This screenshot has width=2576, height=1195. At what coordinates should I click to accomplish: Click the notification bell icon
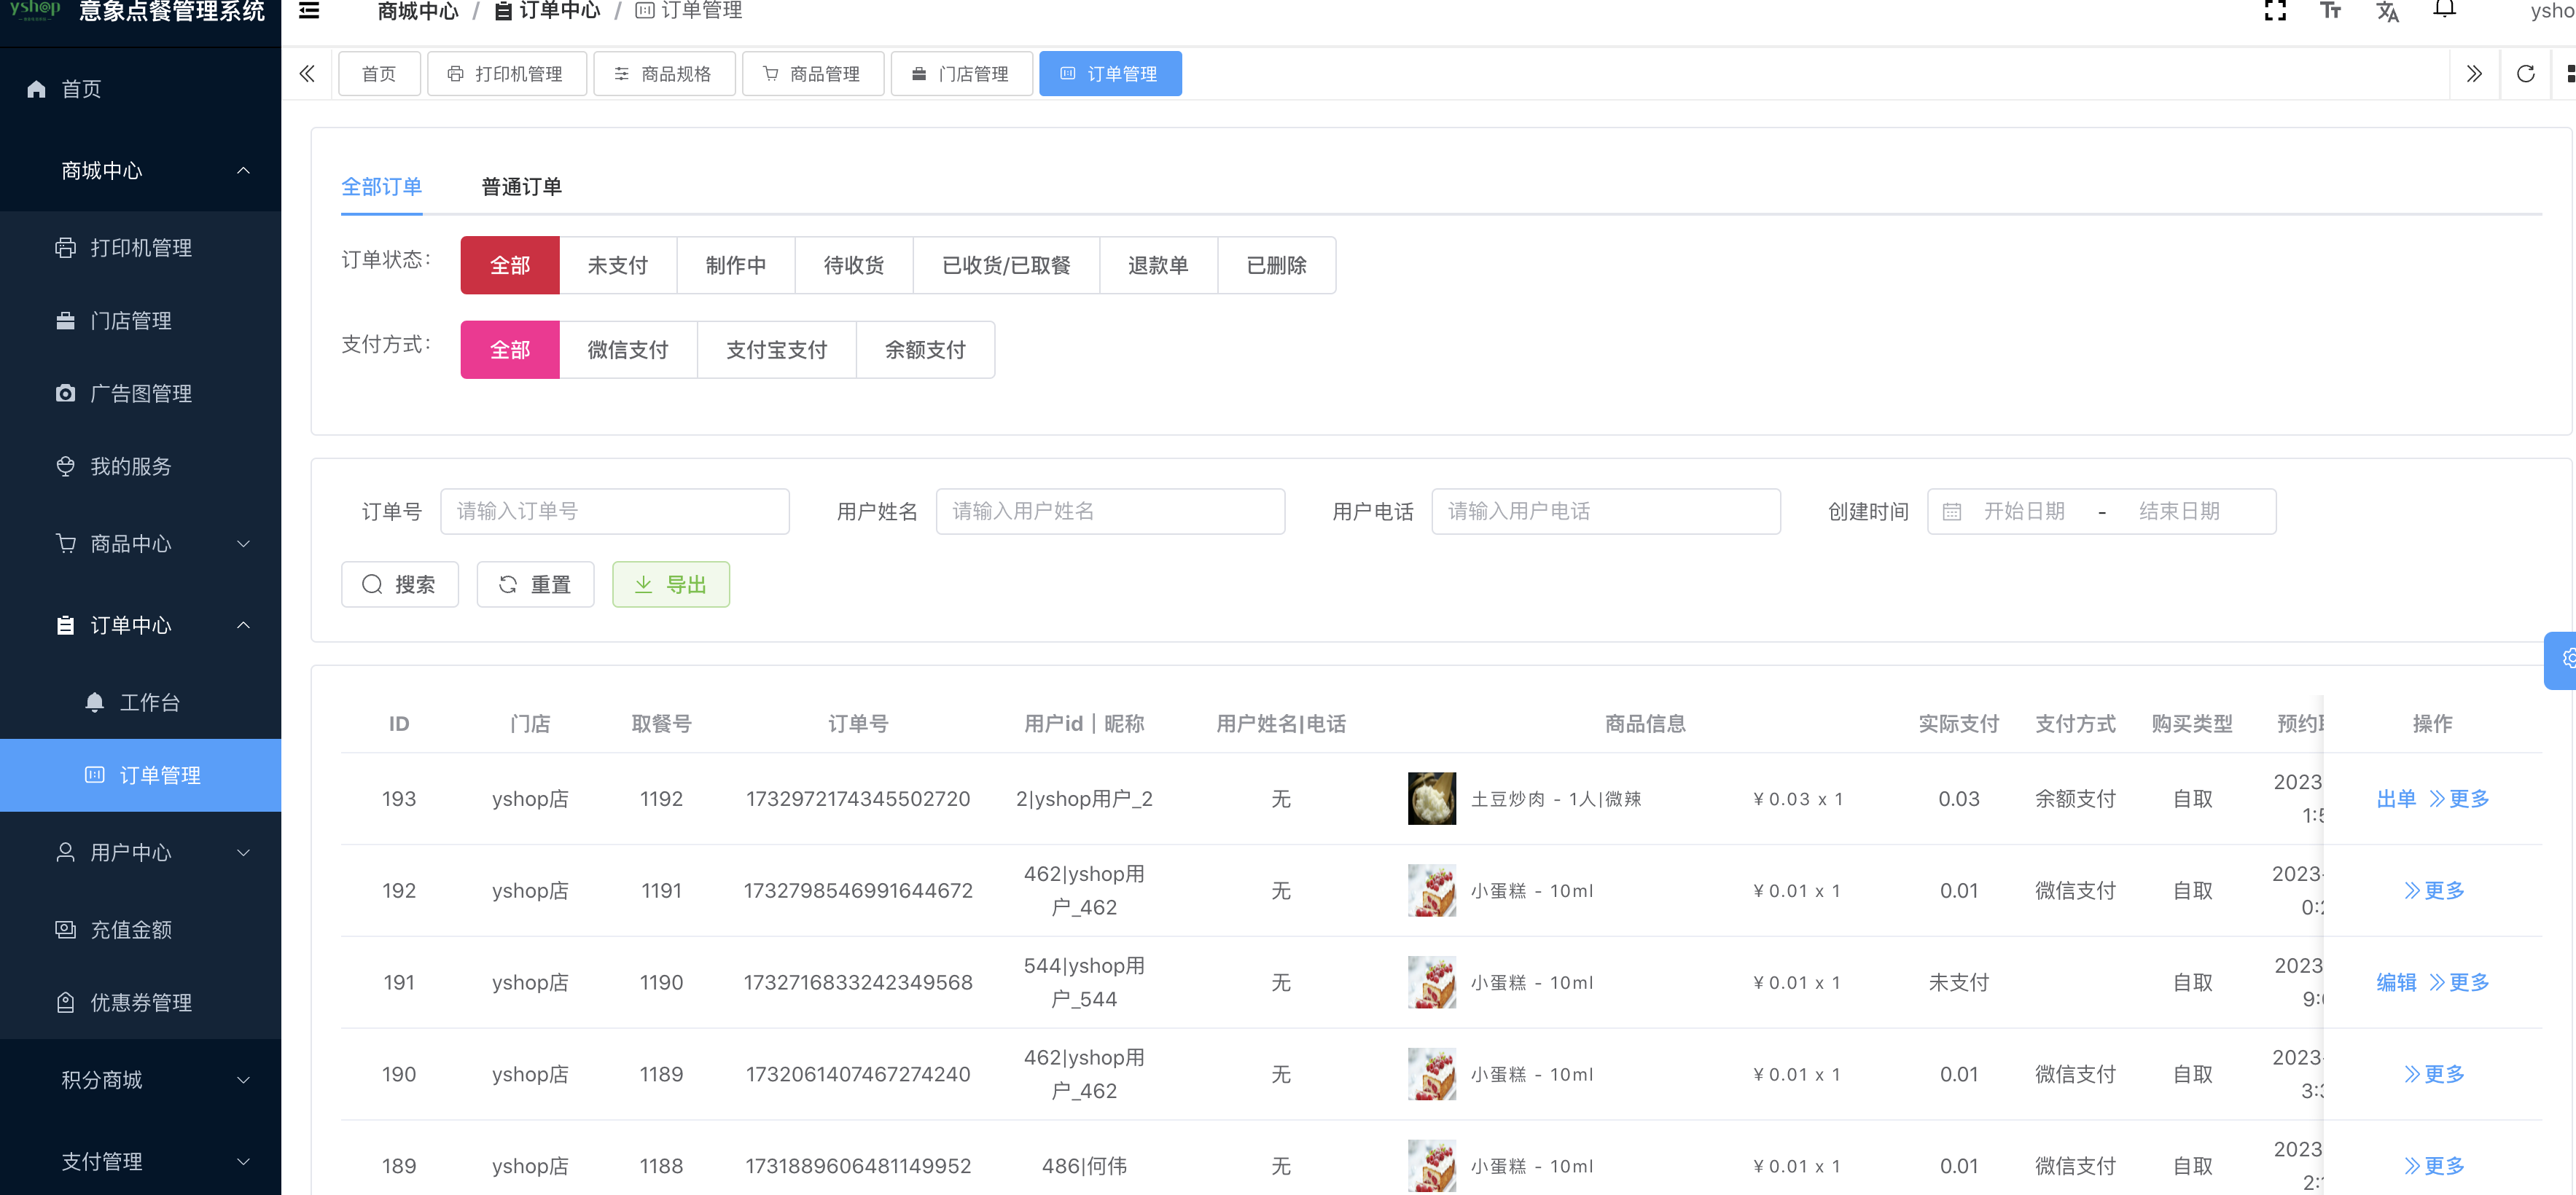2444,10
